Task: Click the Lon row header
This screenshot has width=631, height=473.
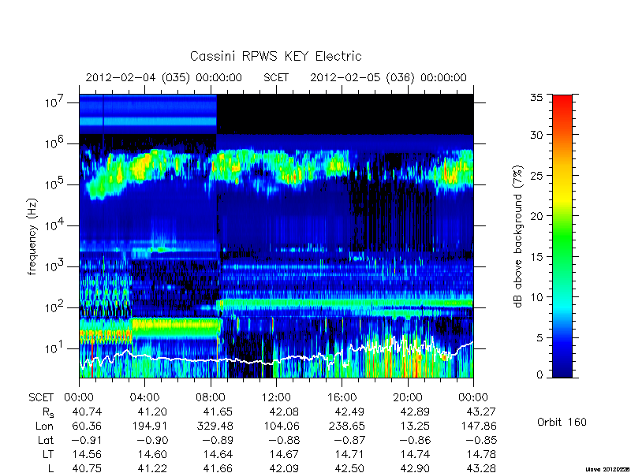Action: click(44, 426)
